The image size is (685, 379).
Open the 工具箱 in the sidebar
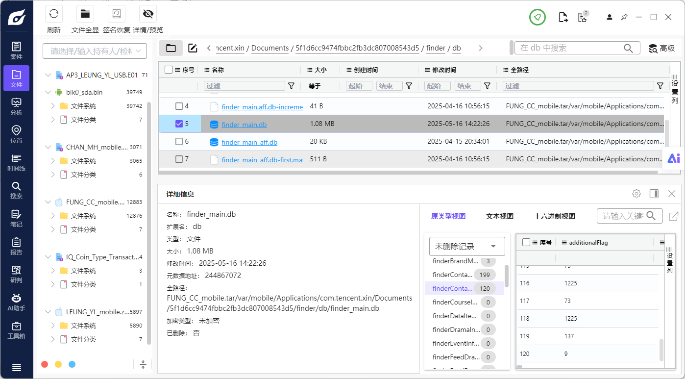point(16,330)
